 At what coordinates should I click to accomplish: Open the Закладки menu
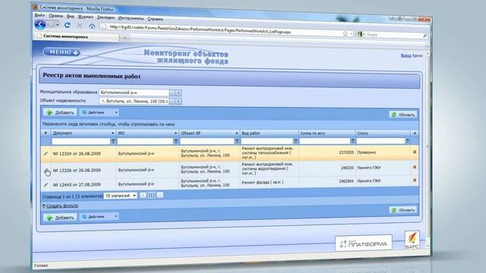tap(106, 17)
